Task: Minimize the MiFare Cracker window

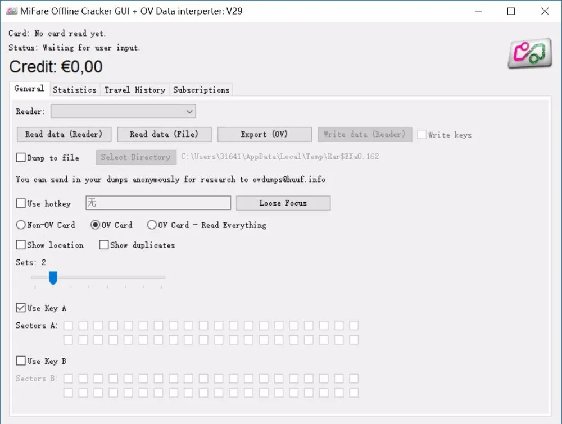Action: point(478,11)
